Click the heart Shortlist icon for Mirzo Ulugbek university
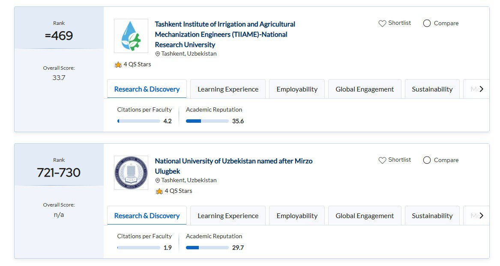The image size is (500, 266). point(382,160)
